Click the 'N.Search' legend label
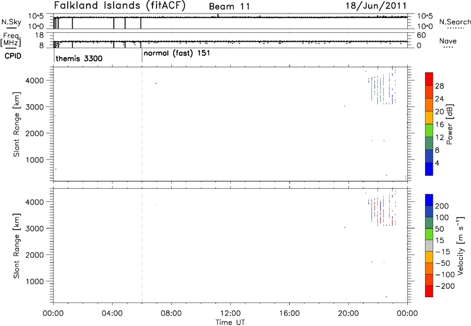Viewport: 471px width, 326px height. [x=455, y=22]
